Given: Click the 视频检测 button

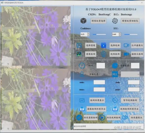Looking at the screenshot, I should (x=115, y=54).
